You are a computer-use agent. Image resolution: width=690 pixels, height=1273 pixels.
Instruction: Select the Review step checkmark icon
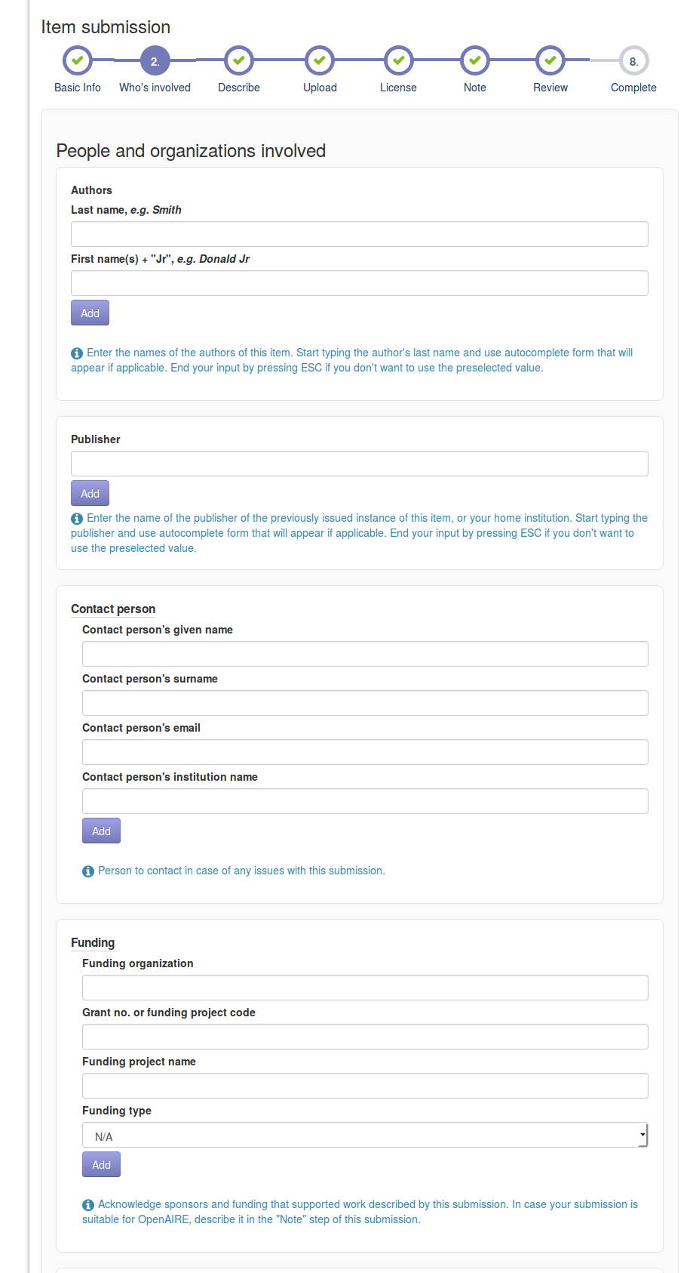tap(550, 60)
